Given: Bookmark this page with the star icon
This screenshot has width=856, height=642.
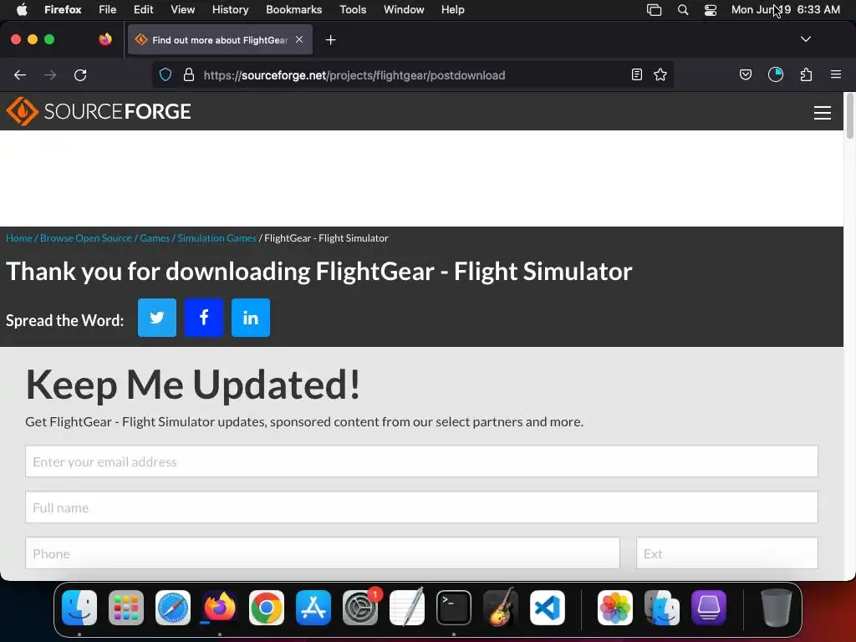Looking at the screenshot, I should pos(660,74).
